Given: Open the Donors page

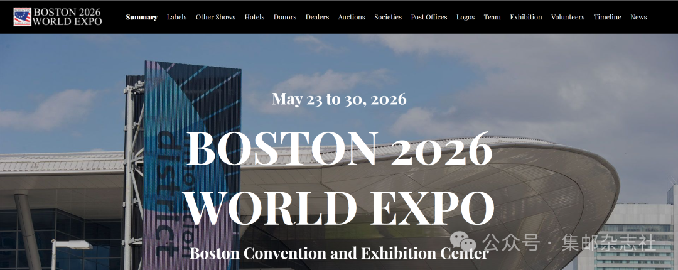Looking at the screenshot, I should click(285, 18).
